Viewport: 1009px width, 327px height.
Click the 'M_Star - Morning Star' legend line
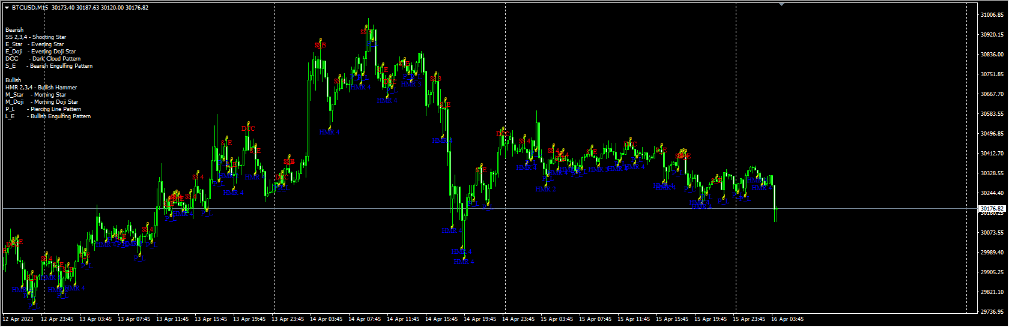tap(36, 95)
